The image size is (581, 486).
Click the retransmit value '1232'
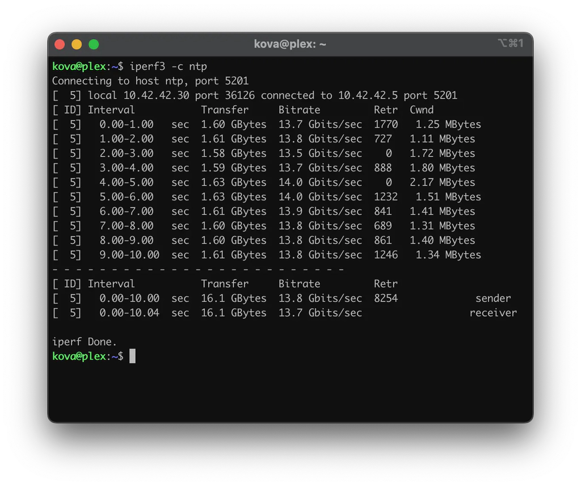click(x=386, y=197)
